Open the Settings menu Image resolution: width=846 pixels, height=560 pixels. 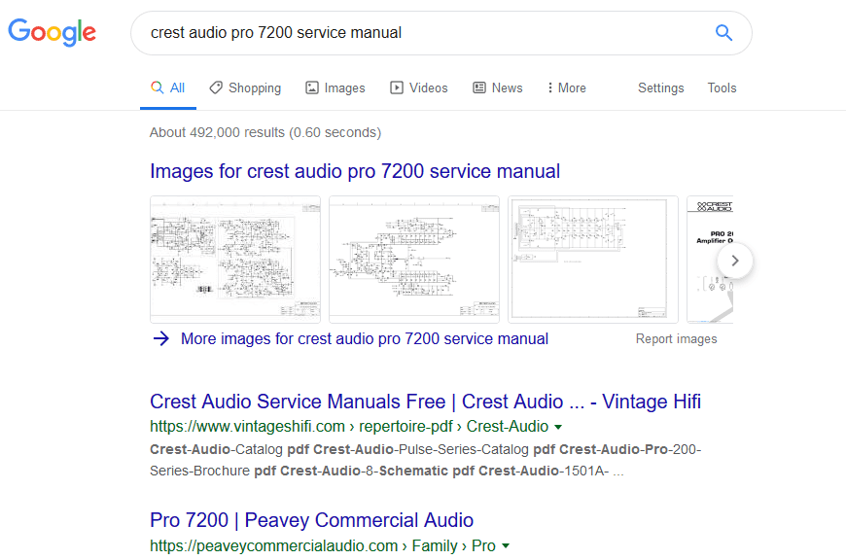coord(660,87)
